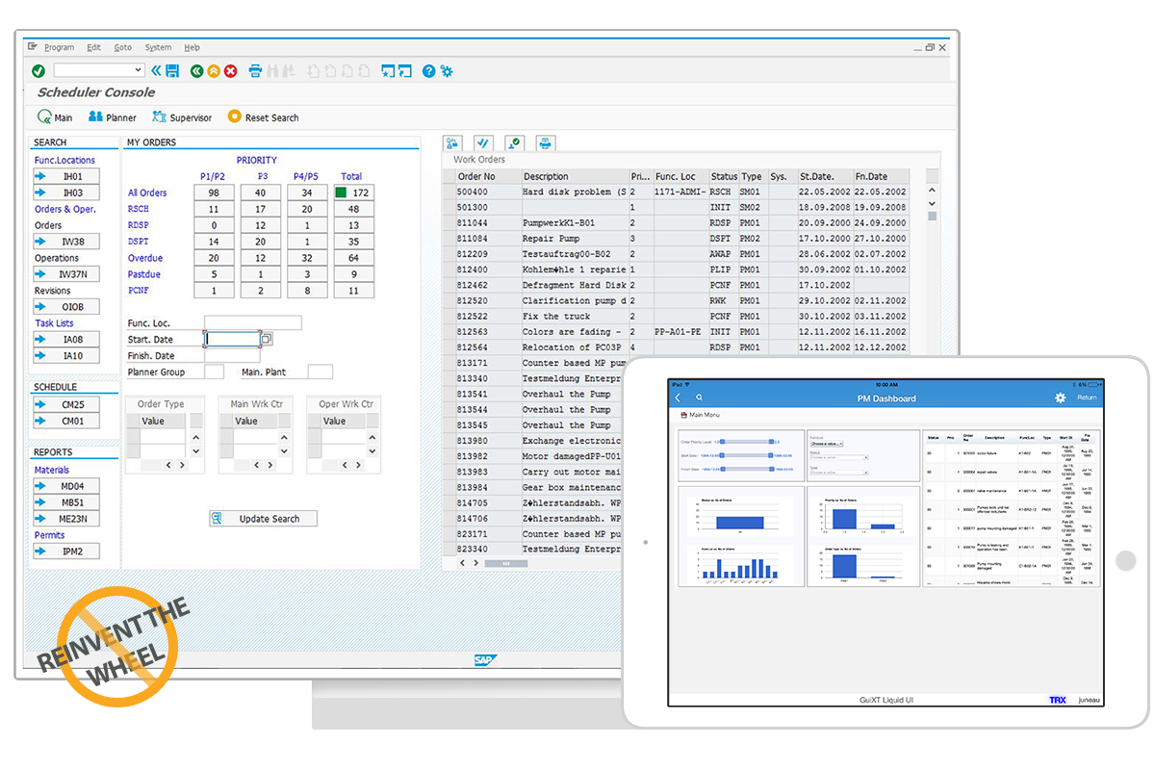Click the Save floppy disk icon
Screen dimensions: 1155x770
click(172, 70)
